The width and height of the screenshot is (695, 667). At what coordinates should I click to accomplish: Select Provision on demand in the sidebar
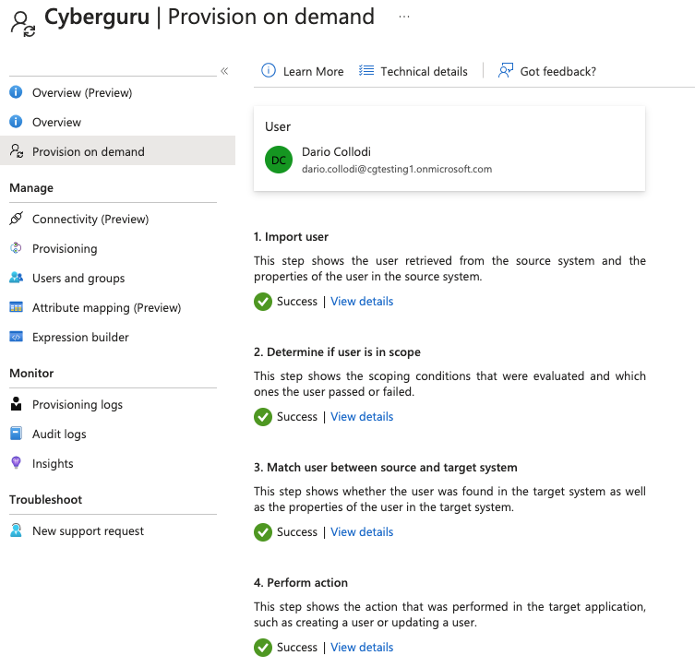click(x=117, y=151)
